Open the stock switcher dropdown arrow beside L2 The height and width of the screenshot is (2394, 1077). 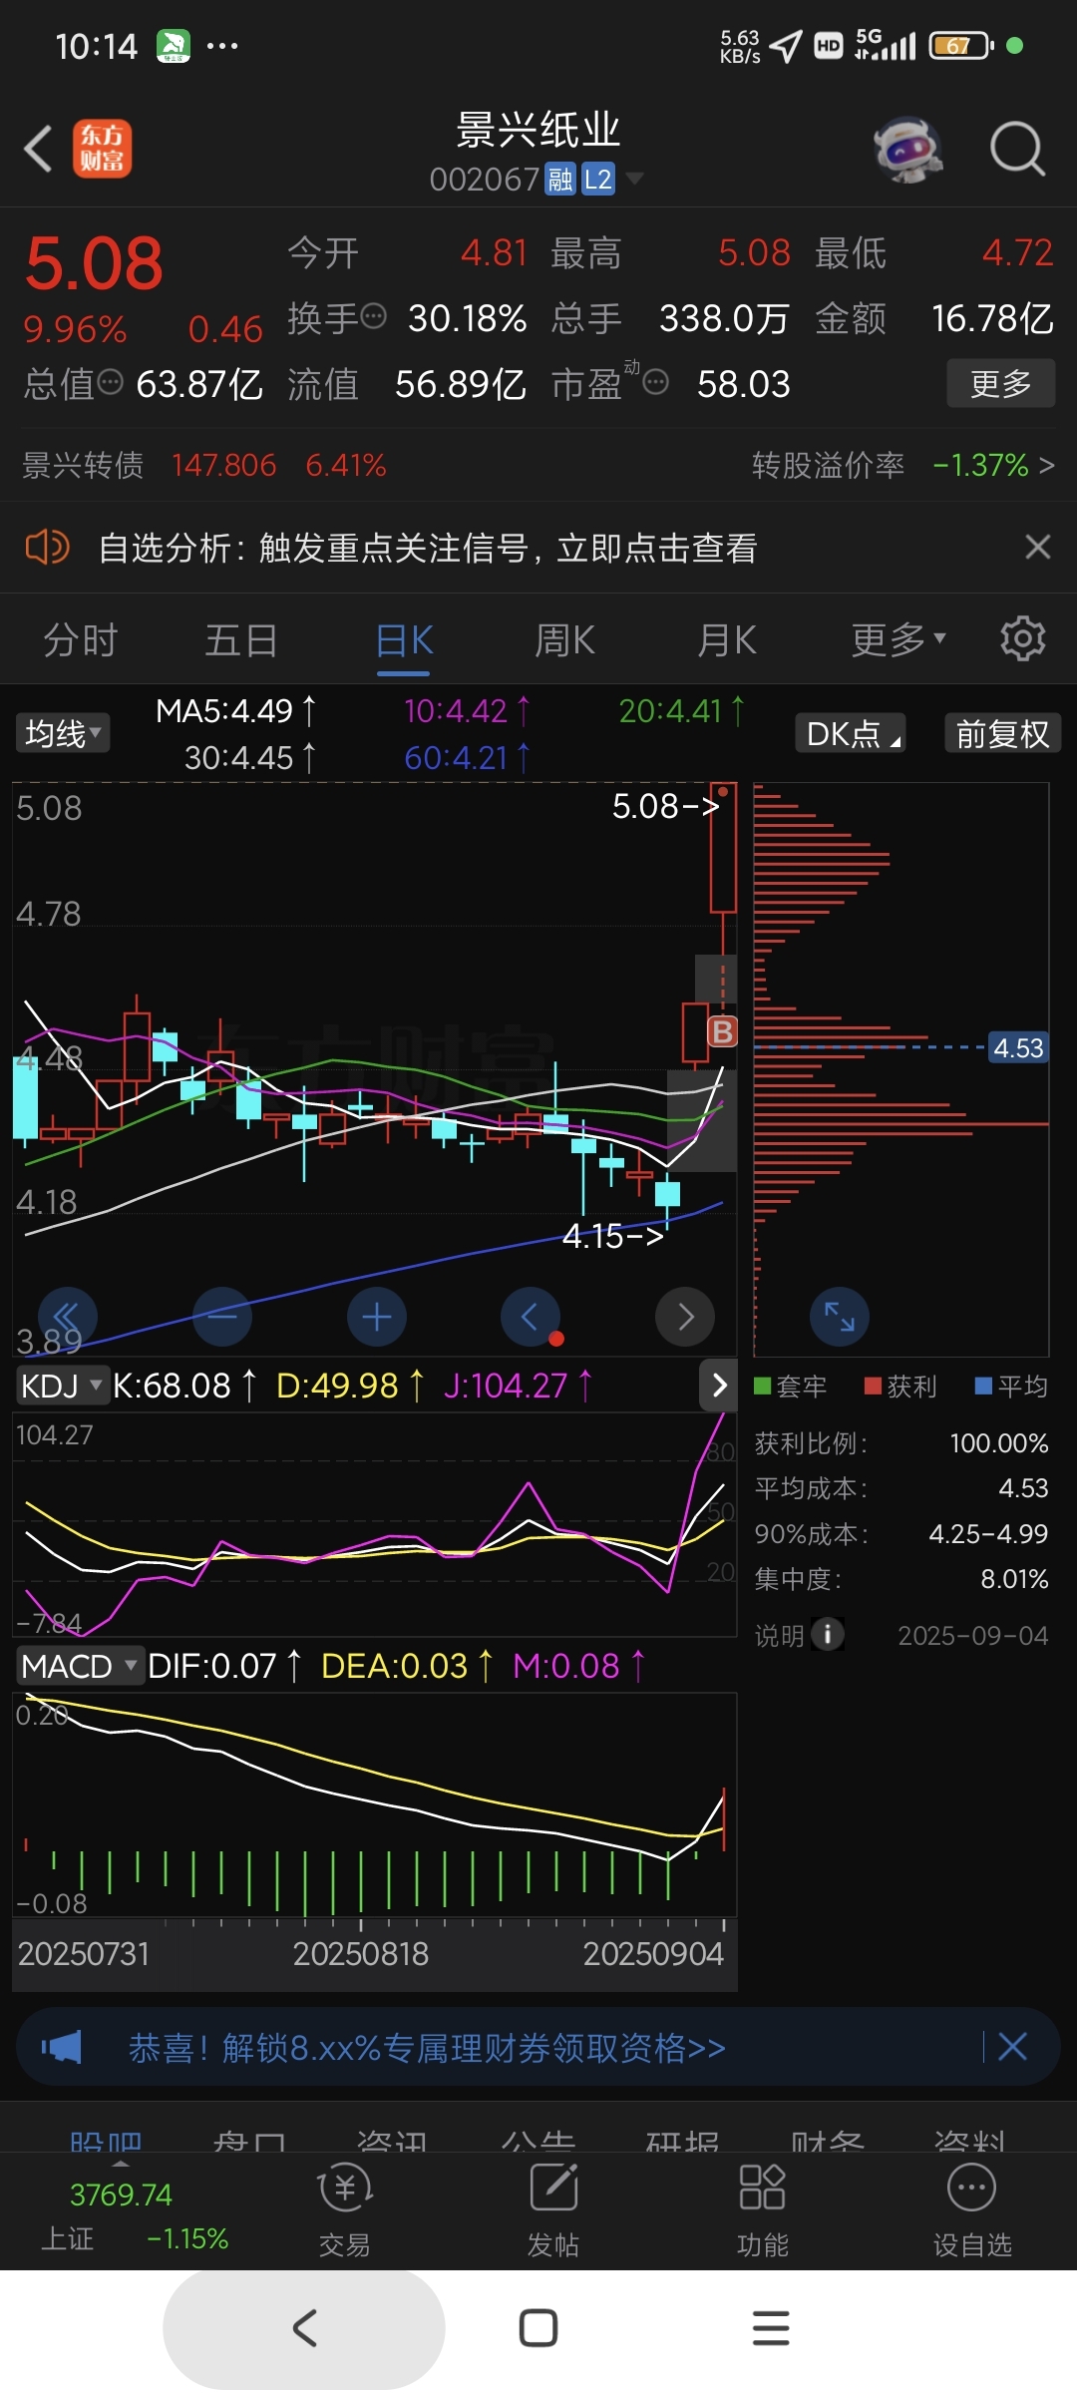[634, 180]
